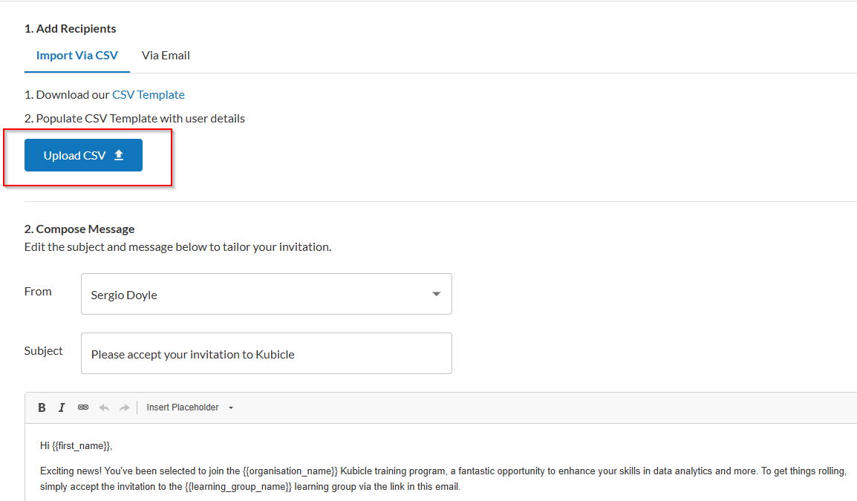Switch to the Via Email tab
Screen dimensions: 857x501
(x=166, y=56)
